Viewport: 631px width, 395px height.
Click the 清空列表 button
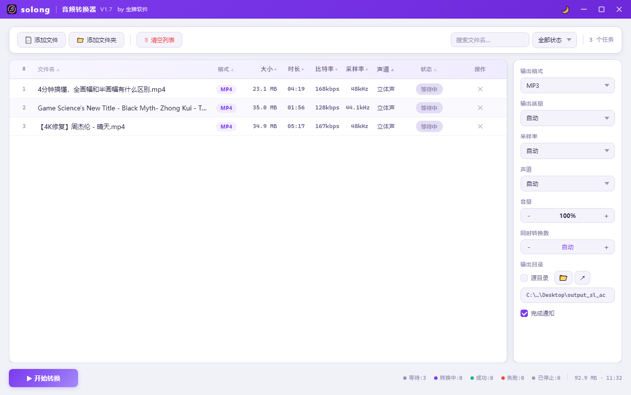click(x=159, y=40)
